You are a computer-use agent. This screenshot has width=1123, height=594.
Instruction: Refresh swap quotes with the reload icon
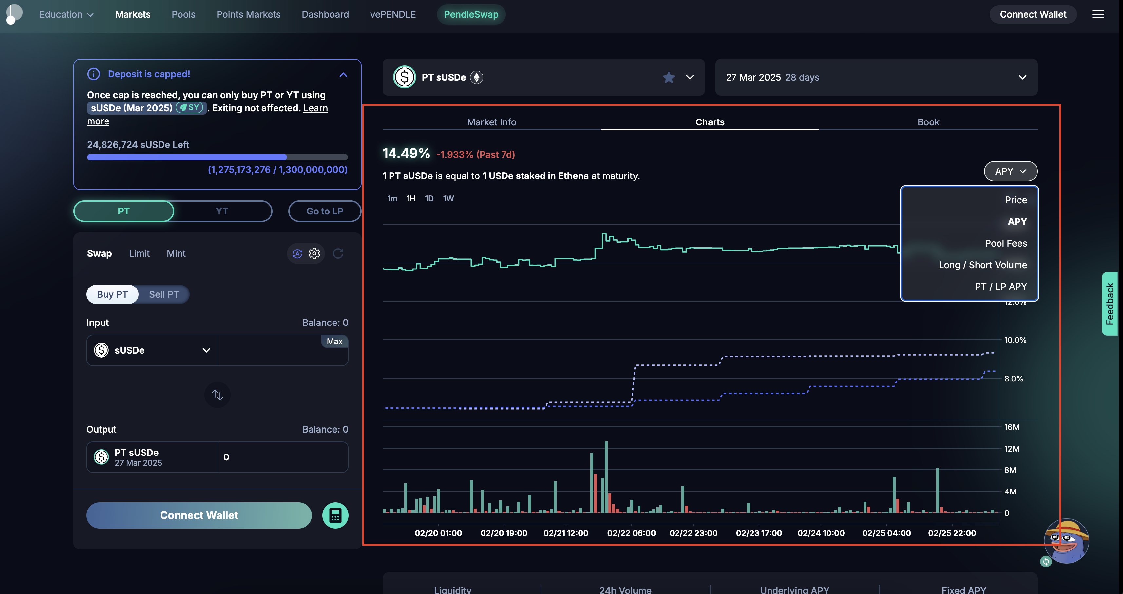click(x=338, y=253)
